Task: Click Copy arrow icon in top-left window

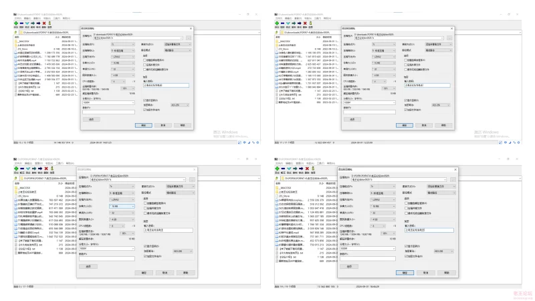Action: (x=33, y=23)
